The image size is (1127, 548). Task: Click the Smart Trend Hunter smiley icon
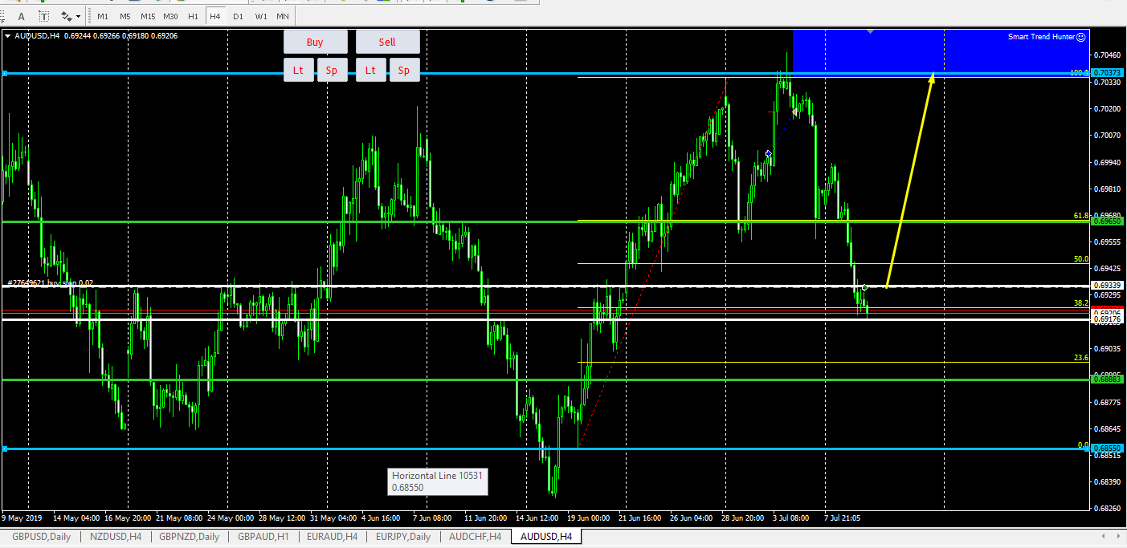pos(1080,37)
